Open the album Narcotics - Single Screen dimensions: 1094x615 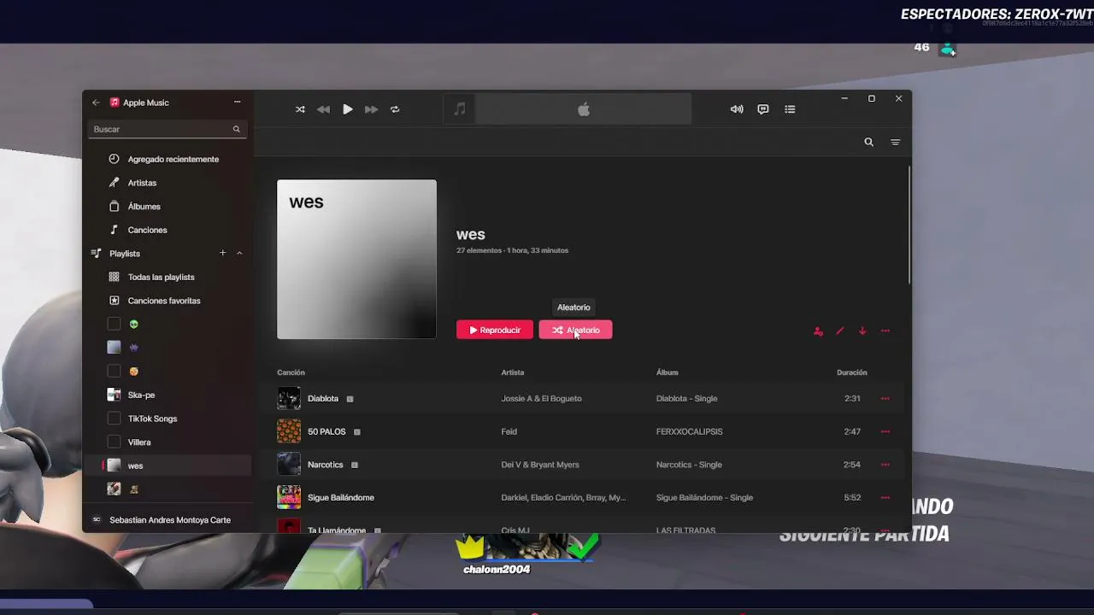coord(689,465)
